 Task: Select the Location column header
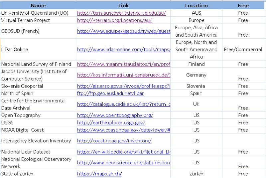(196, 6)
